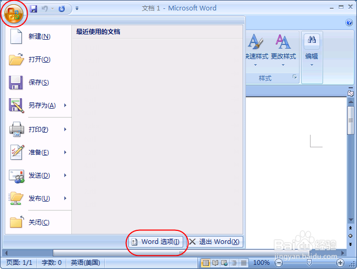
Task: Switch to Web Layout view
Action: [x=224, y=263]
